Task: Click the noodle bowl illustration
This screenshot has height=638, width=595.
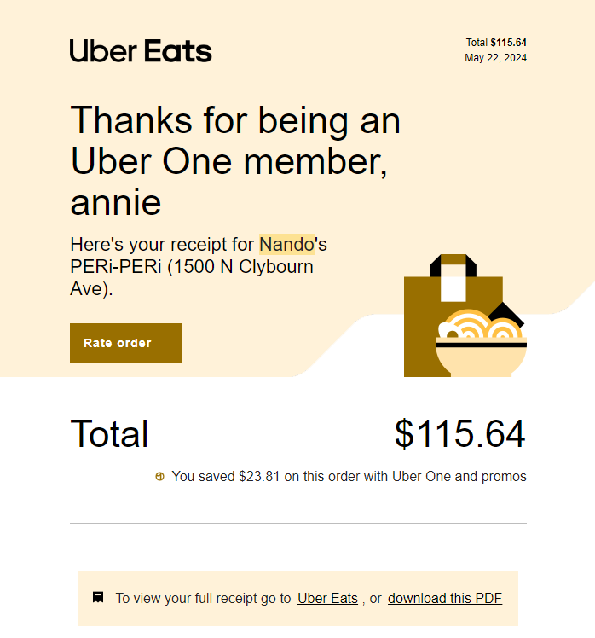Action: pyautogui.click(x=481, y=345)
